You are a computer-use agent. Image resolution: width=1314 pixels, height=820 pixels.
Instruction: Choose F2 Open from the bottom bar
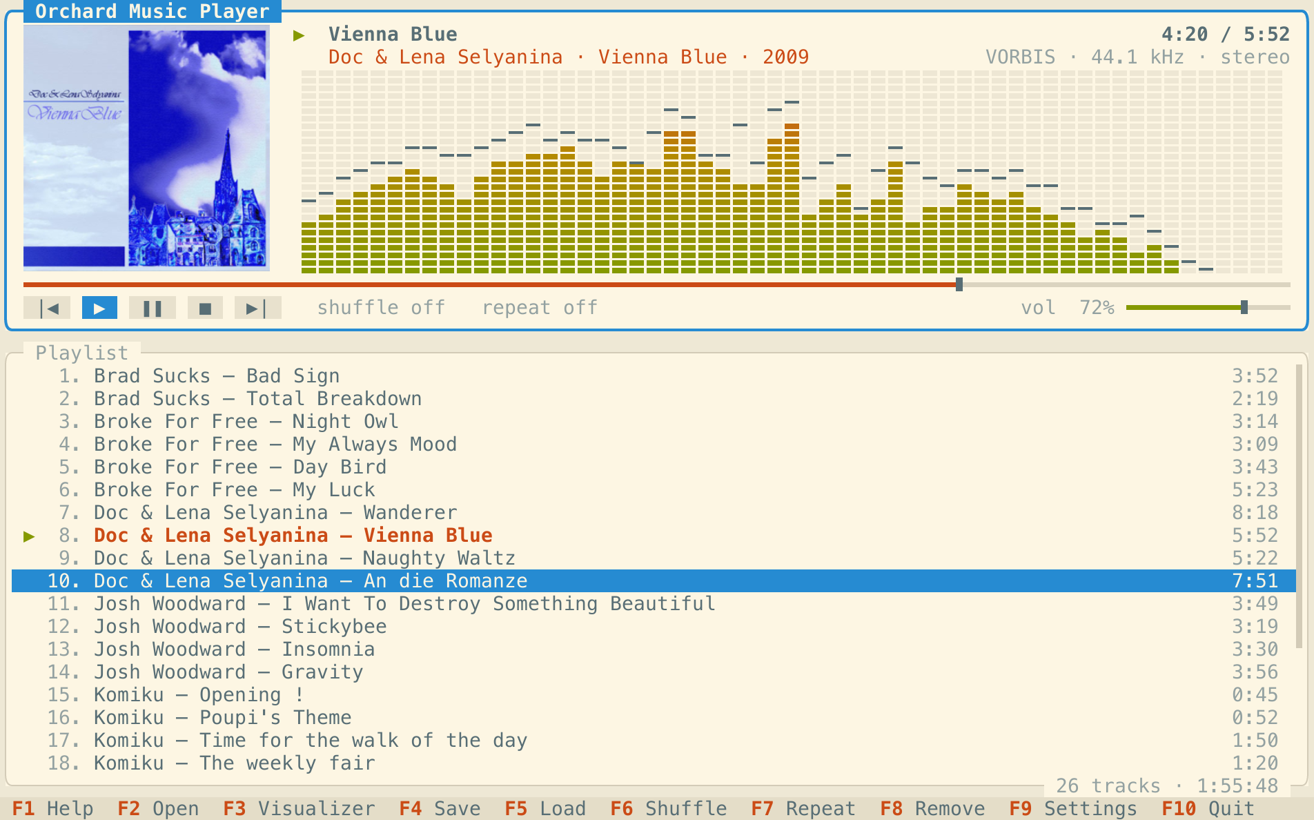tap(158, 808)
